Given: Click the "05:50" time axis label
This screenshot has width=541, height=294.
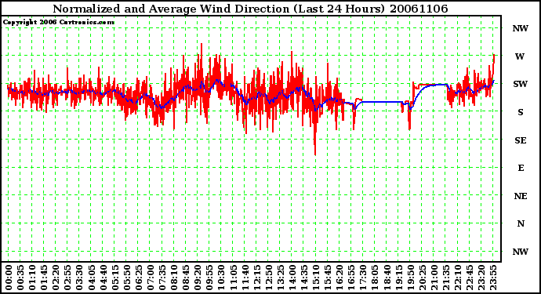Looking at the screenshot, I should (126, 278).
